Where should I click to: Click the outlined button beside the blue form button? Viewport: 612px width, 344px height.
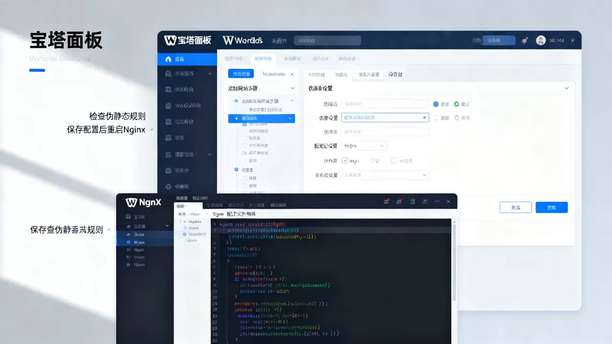pyautogui.click(x=515, y=207)
